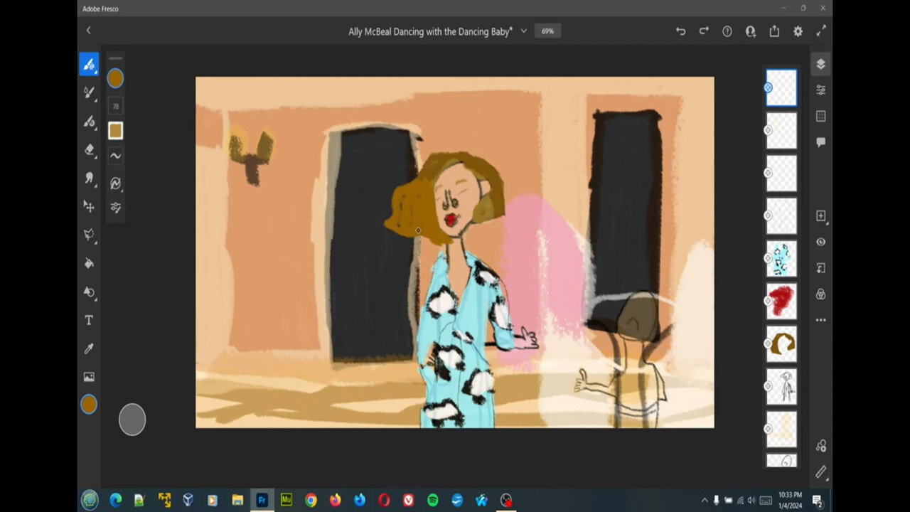Open Layer Properties sliders icon

click(820, 90)
